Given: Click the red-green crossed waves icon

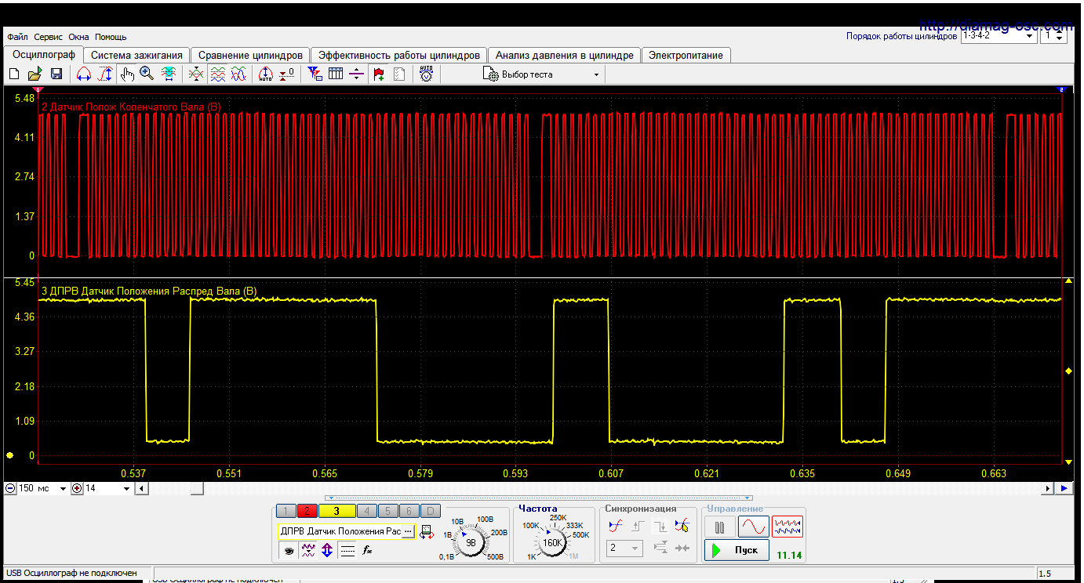Looking at the screenshot, I should (196, 74).
